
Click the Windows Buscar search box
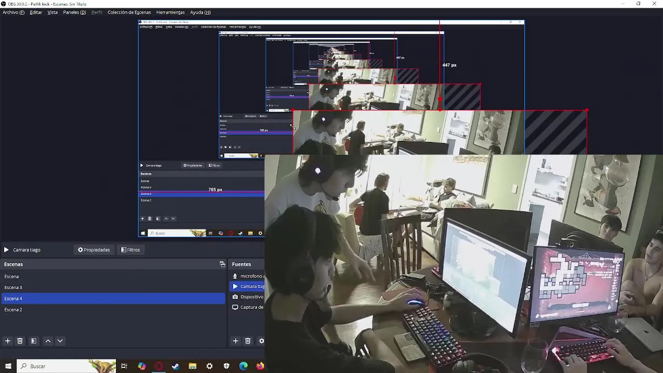pyautogui.click(x=66, y=366)
